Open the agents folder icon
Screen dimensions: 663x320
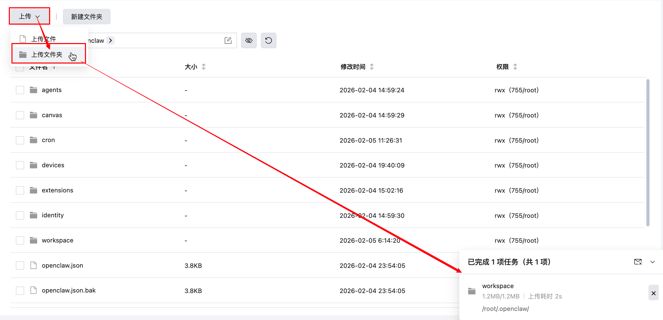click(x=34, y=90)
